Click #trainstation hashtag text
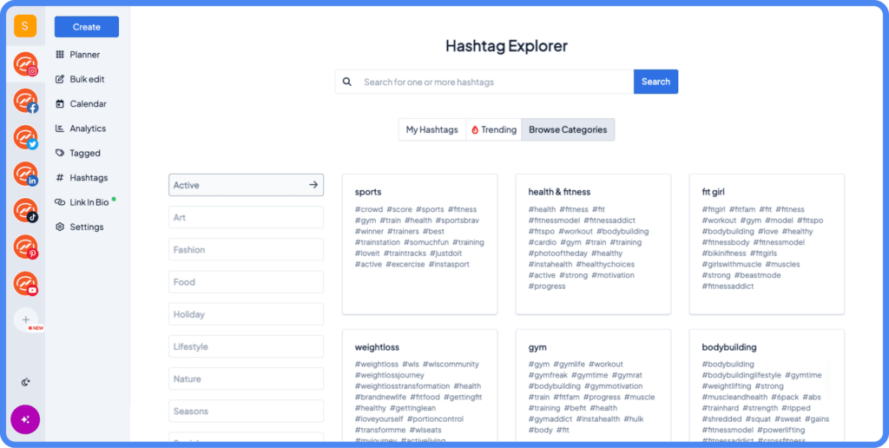Viewport: 889px width, 448px height. tap(378, 242)
